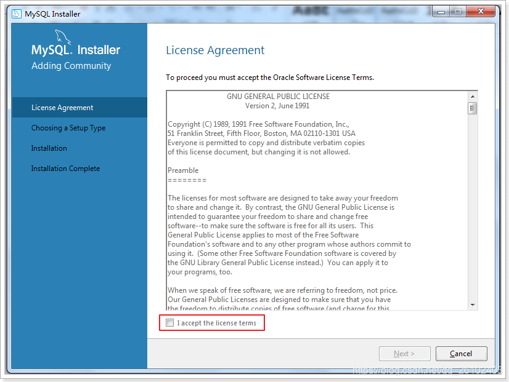Maximize the MySQL Installer window

pos(458,12)
